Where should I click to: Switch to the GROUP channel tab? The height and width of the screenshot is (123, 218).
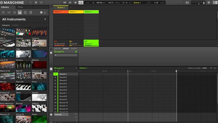[66, 49]
